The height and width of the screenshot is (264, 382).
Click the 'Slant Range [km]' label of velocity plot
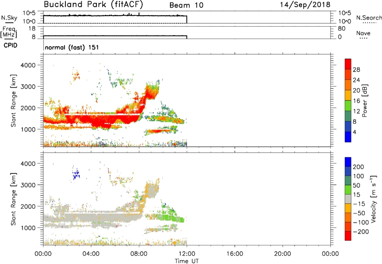tap(13, 199)
